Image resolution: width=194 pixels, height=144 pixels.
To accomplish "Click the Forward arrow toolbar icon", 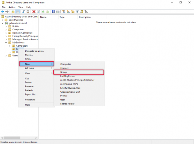I will pos(7,12).
